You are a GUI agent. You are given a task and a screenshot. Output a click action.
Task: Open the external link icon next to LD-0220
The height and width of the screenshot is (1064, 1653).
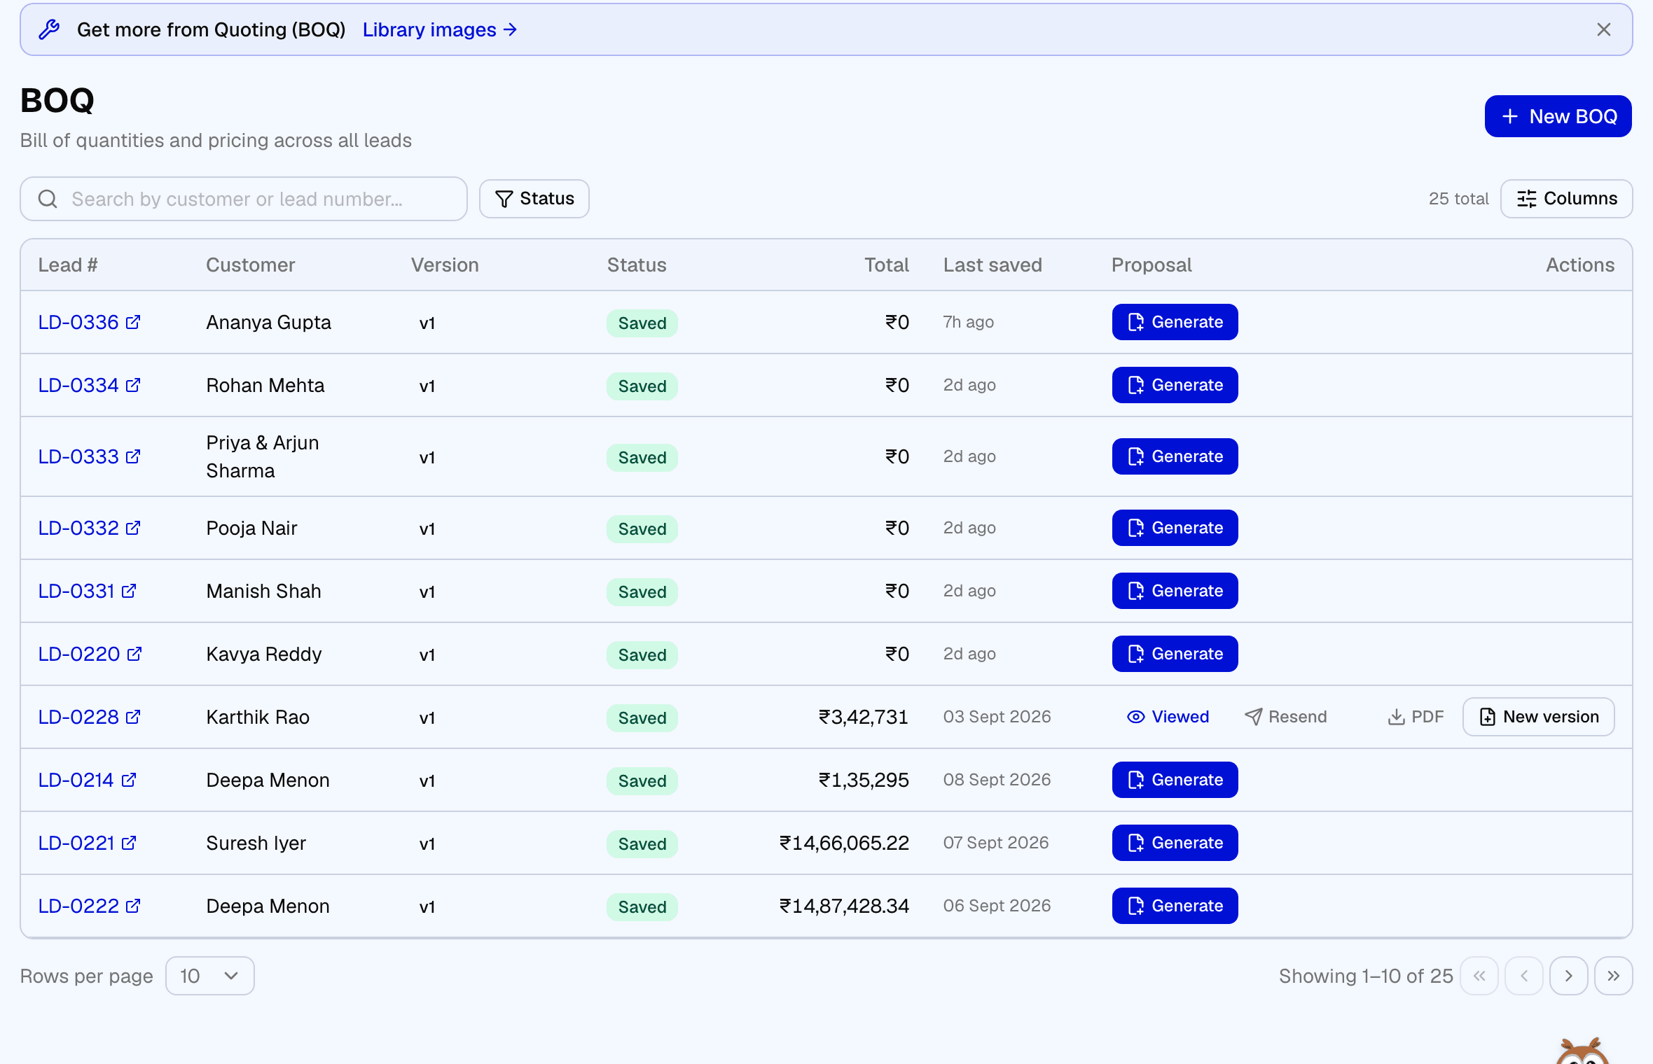click(x=134, y=654)
